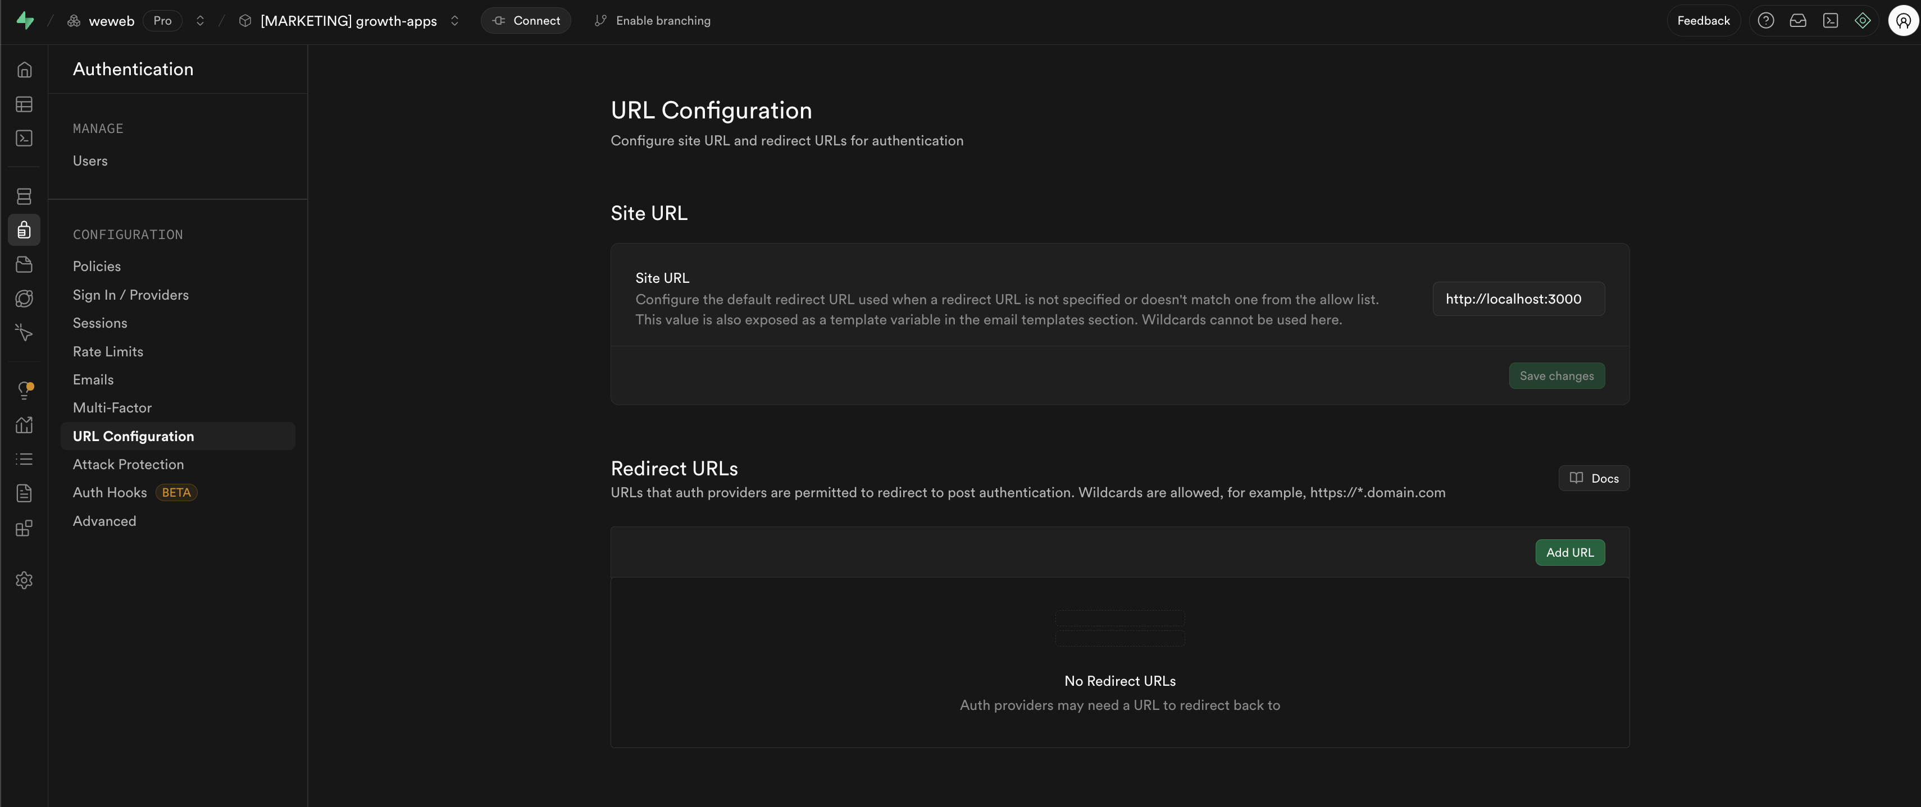Expand the weweb organization switcher
The image size is (1921, 807).
200,21
